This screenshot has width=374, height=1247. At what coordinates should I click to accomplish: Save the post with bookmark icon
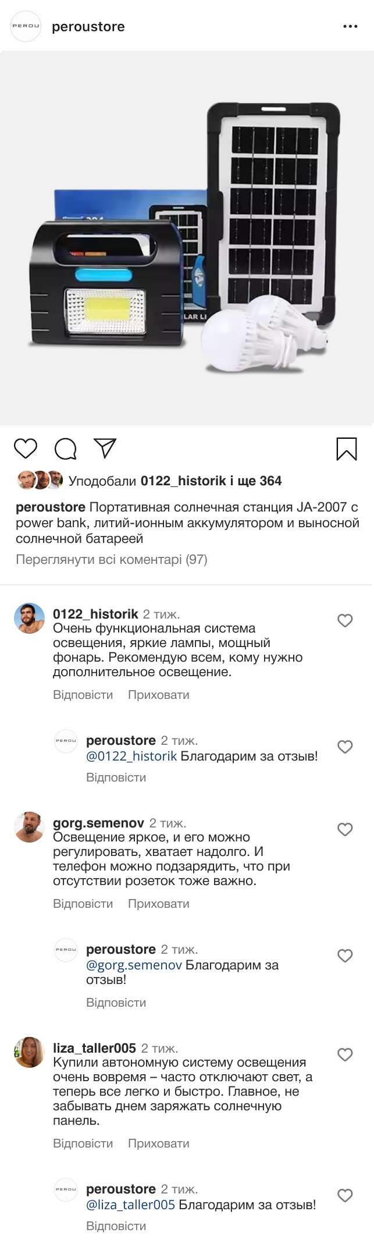(347, 449)
